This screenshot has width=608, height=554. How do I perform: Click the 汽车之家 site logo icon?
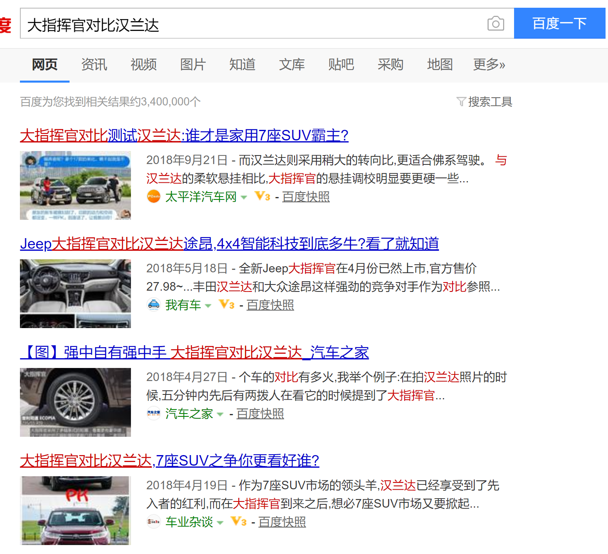click(x=154, y=413)
